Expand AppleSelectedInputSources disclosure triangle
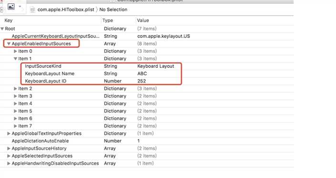Image resolution: width=336 pixels, height=178 pixels. (9, 156)
